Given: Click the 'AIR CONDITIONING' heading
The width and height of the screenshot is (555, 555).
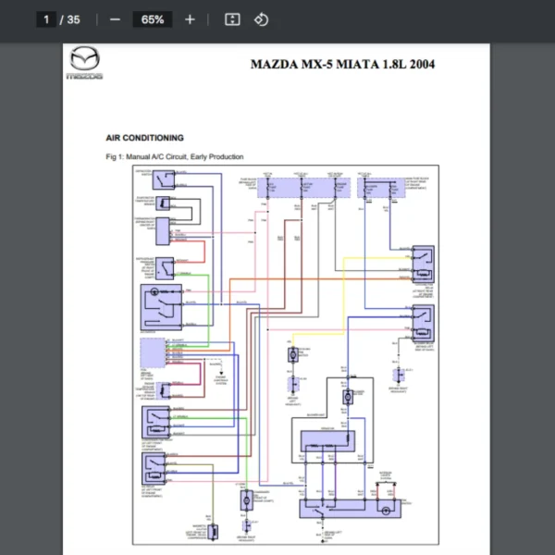Looking at the screenshot, I should 145,138.
